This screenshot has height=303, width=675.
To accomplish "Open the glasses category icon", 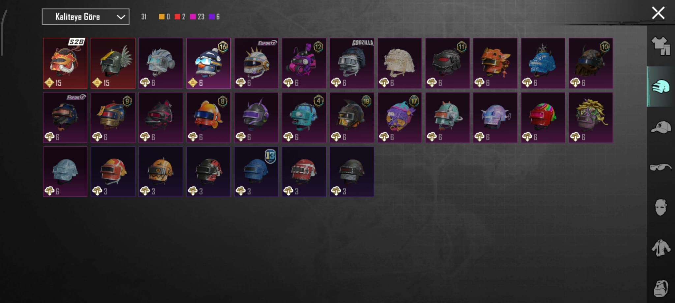I will click(x=660, y=167).
